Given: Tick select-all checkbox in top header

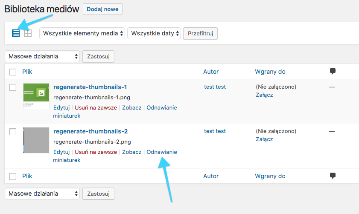Looking at the screenshot, I should coord(13,72).
